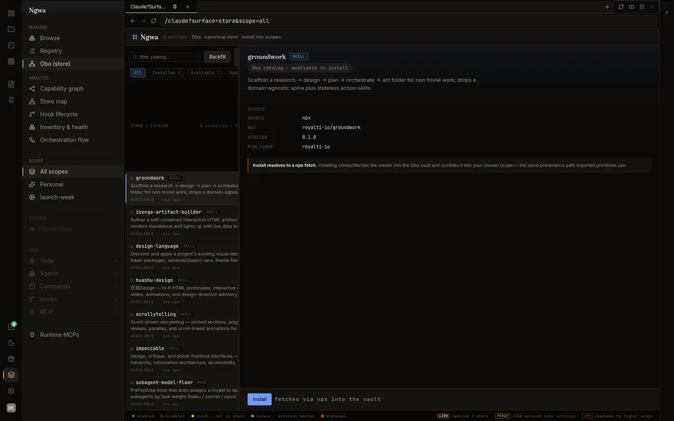Select the subagent-model-floor catalog entry

(x=182, y=393)
